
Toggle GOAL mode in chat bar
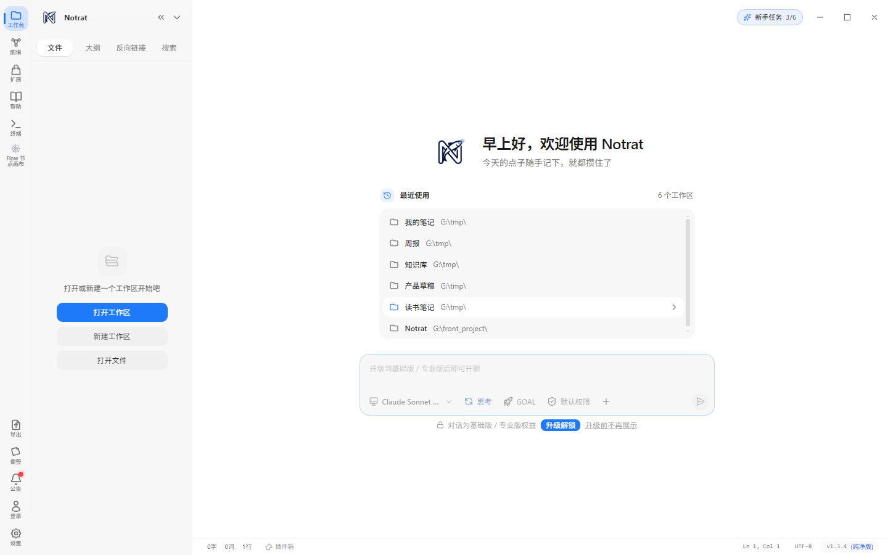coord(519,401)
